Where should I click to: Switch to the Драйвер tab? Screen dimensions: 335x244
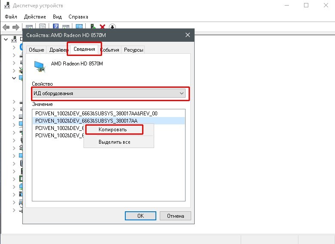point(59,50)
